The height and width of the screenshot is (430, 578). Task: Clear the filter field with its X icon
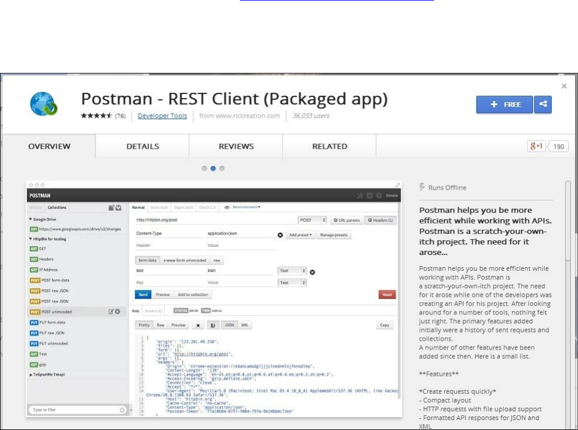point(122,410)
